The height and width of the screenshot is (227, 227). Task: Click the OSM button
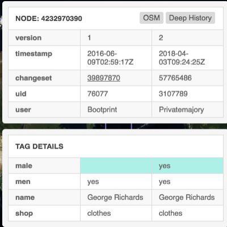152,18
